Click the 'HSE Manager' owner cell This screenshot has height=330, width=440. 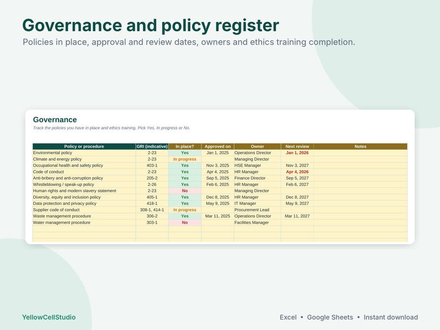[x=258, y=166]
